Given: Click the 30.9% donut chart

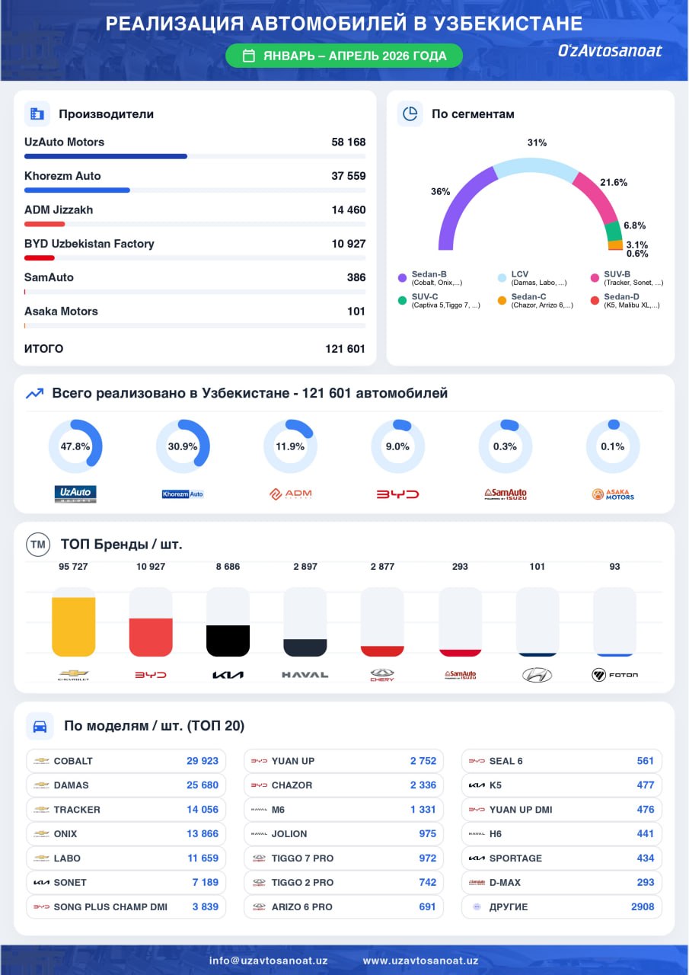Looking at the screenshot, I should coord(183,446).
